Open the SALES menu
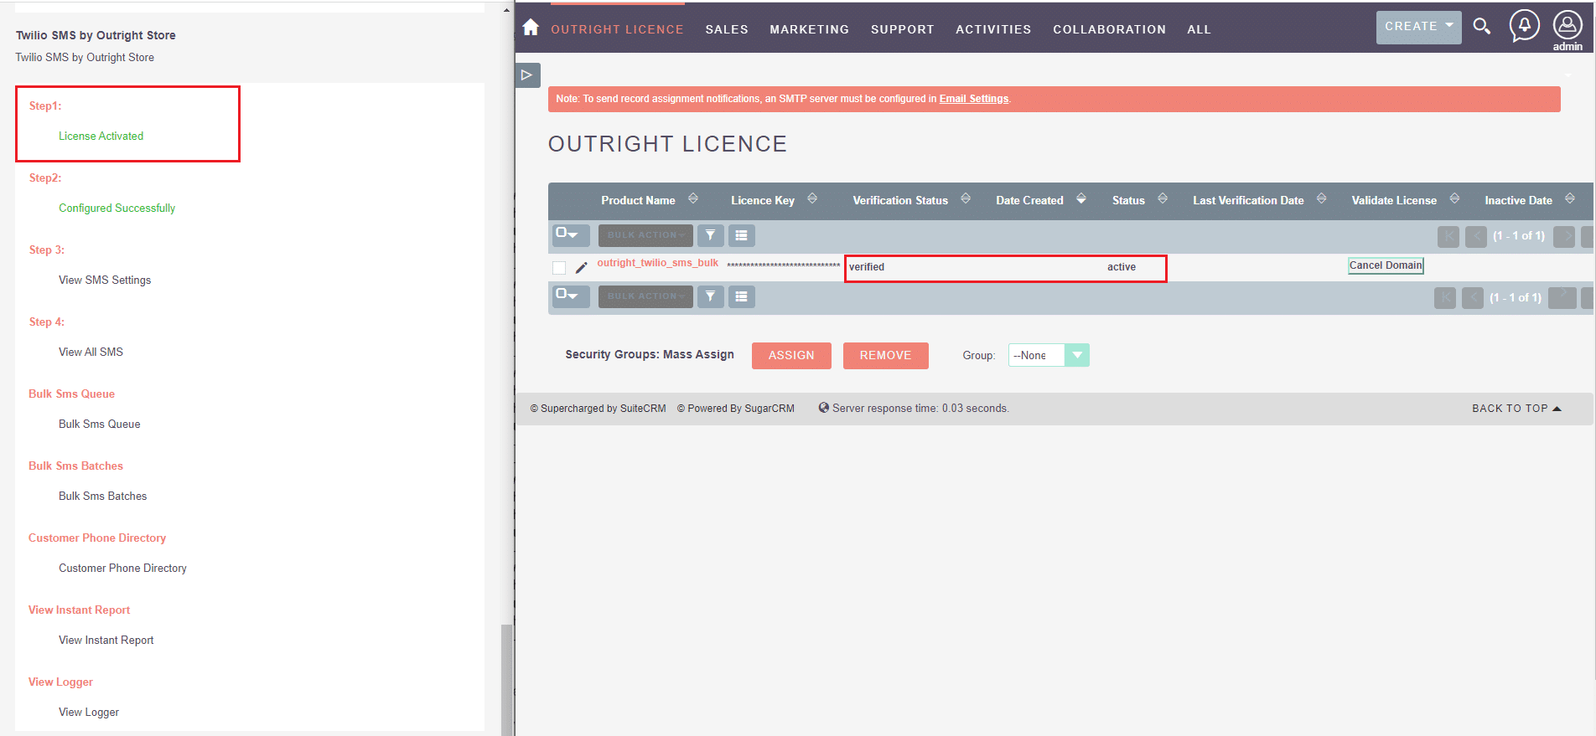The height and width of the screenshot is (736, 1596). coord(727,29)
